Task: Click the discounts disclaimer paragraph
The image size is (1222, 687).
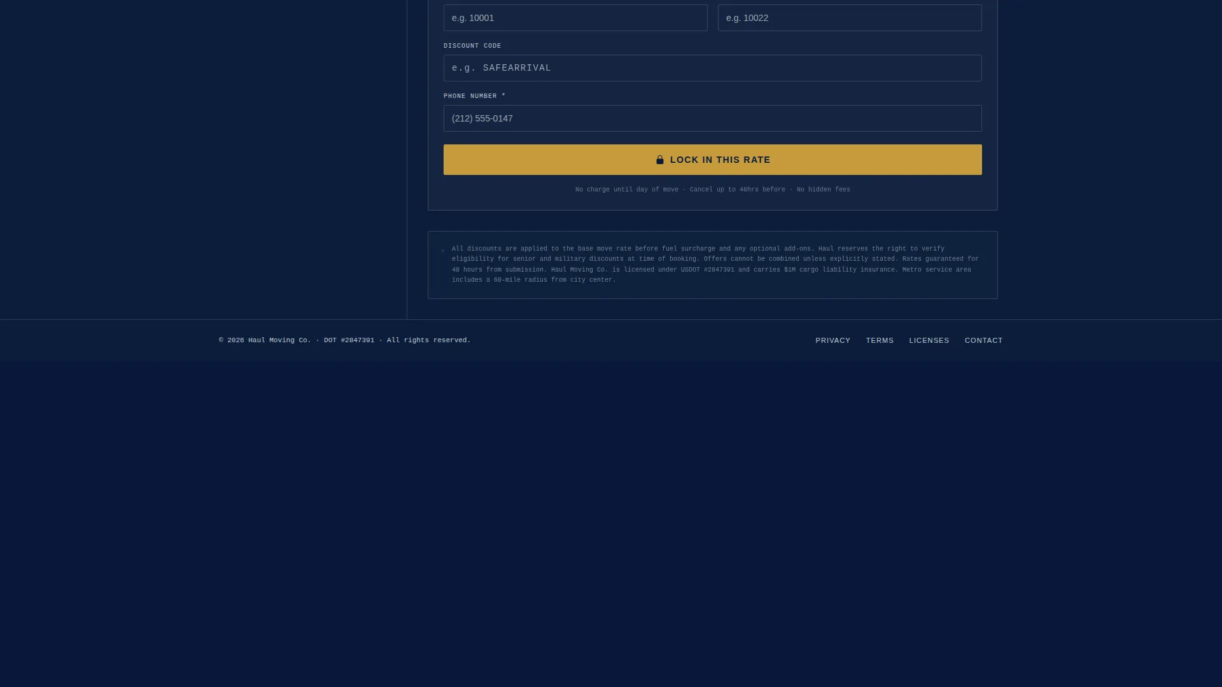Action: 715,265
